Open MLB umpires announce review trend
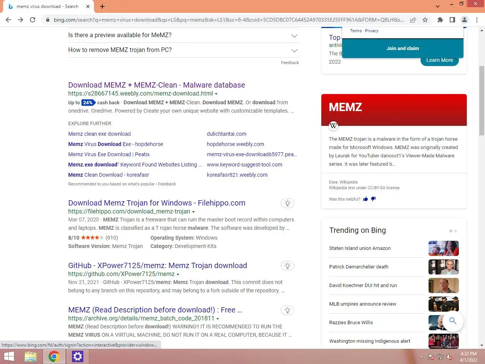The image size is (485, 364). (363, 304)
